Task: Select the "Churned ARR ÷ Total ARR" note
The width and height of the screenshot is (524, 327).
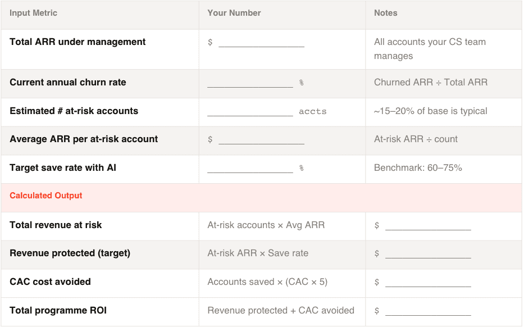Action: pyautogui.click(x=431, y=83)
